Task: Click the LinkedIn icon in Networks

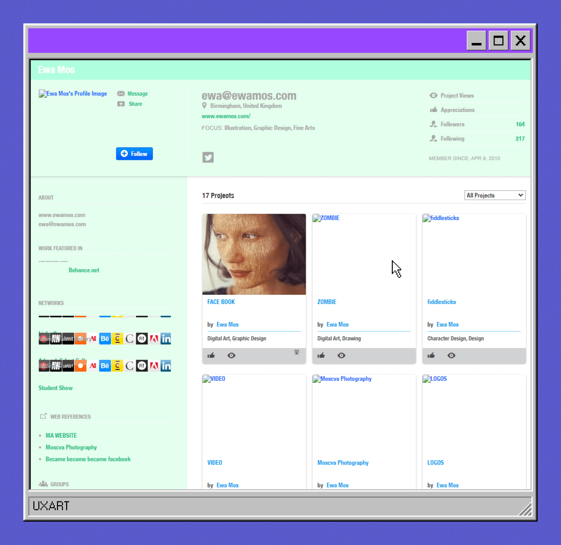Action: click(166, 339)
